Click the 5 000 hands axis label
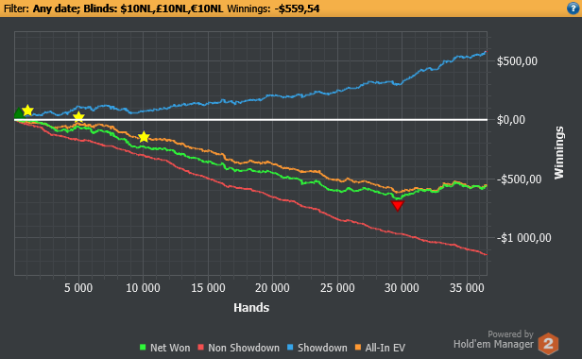 pos(78,288)
